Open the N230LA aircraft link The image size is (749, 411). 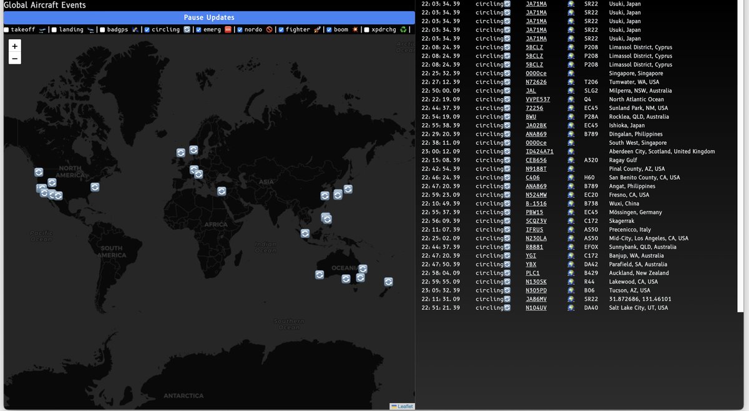(536, 239)
